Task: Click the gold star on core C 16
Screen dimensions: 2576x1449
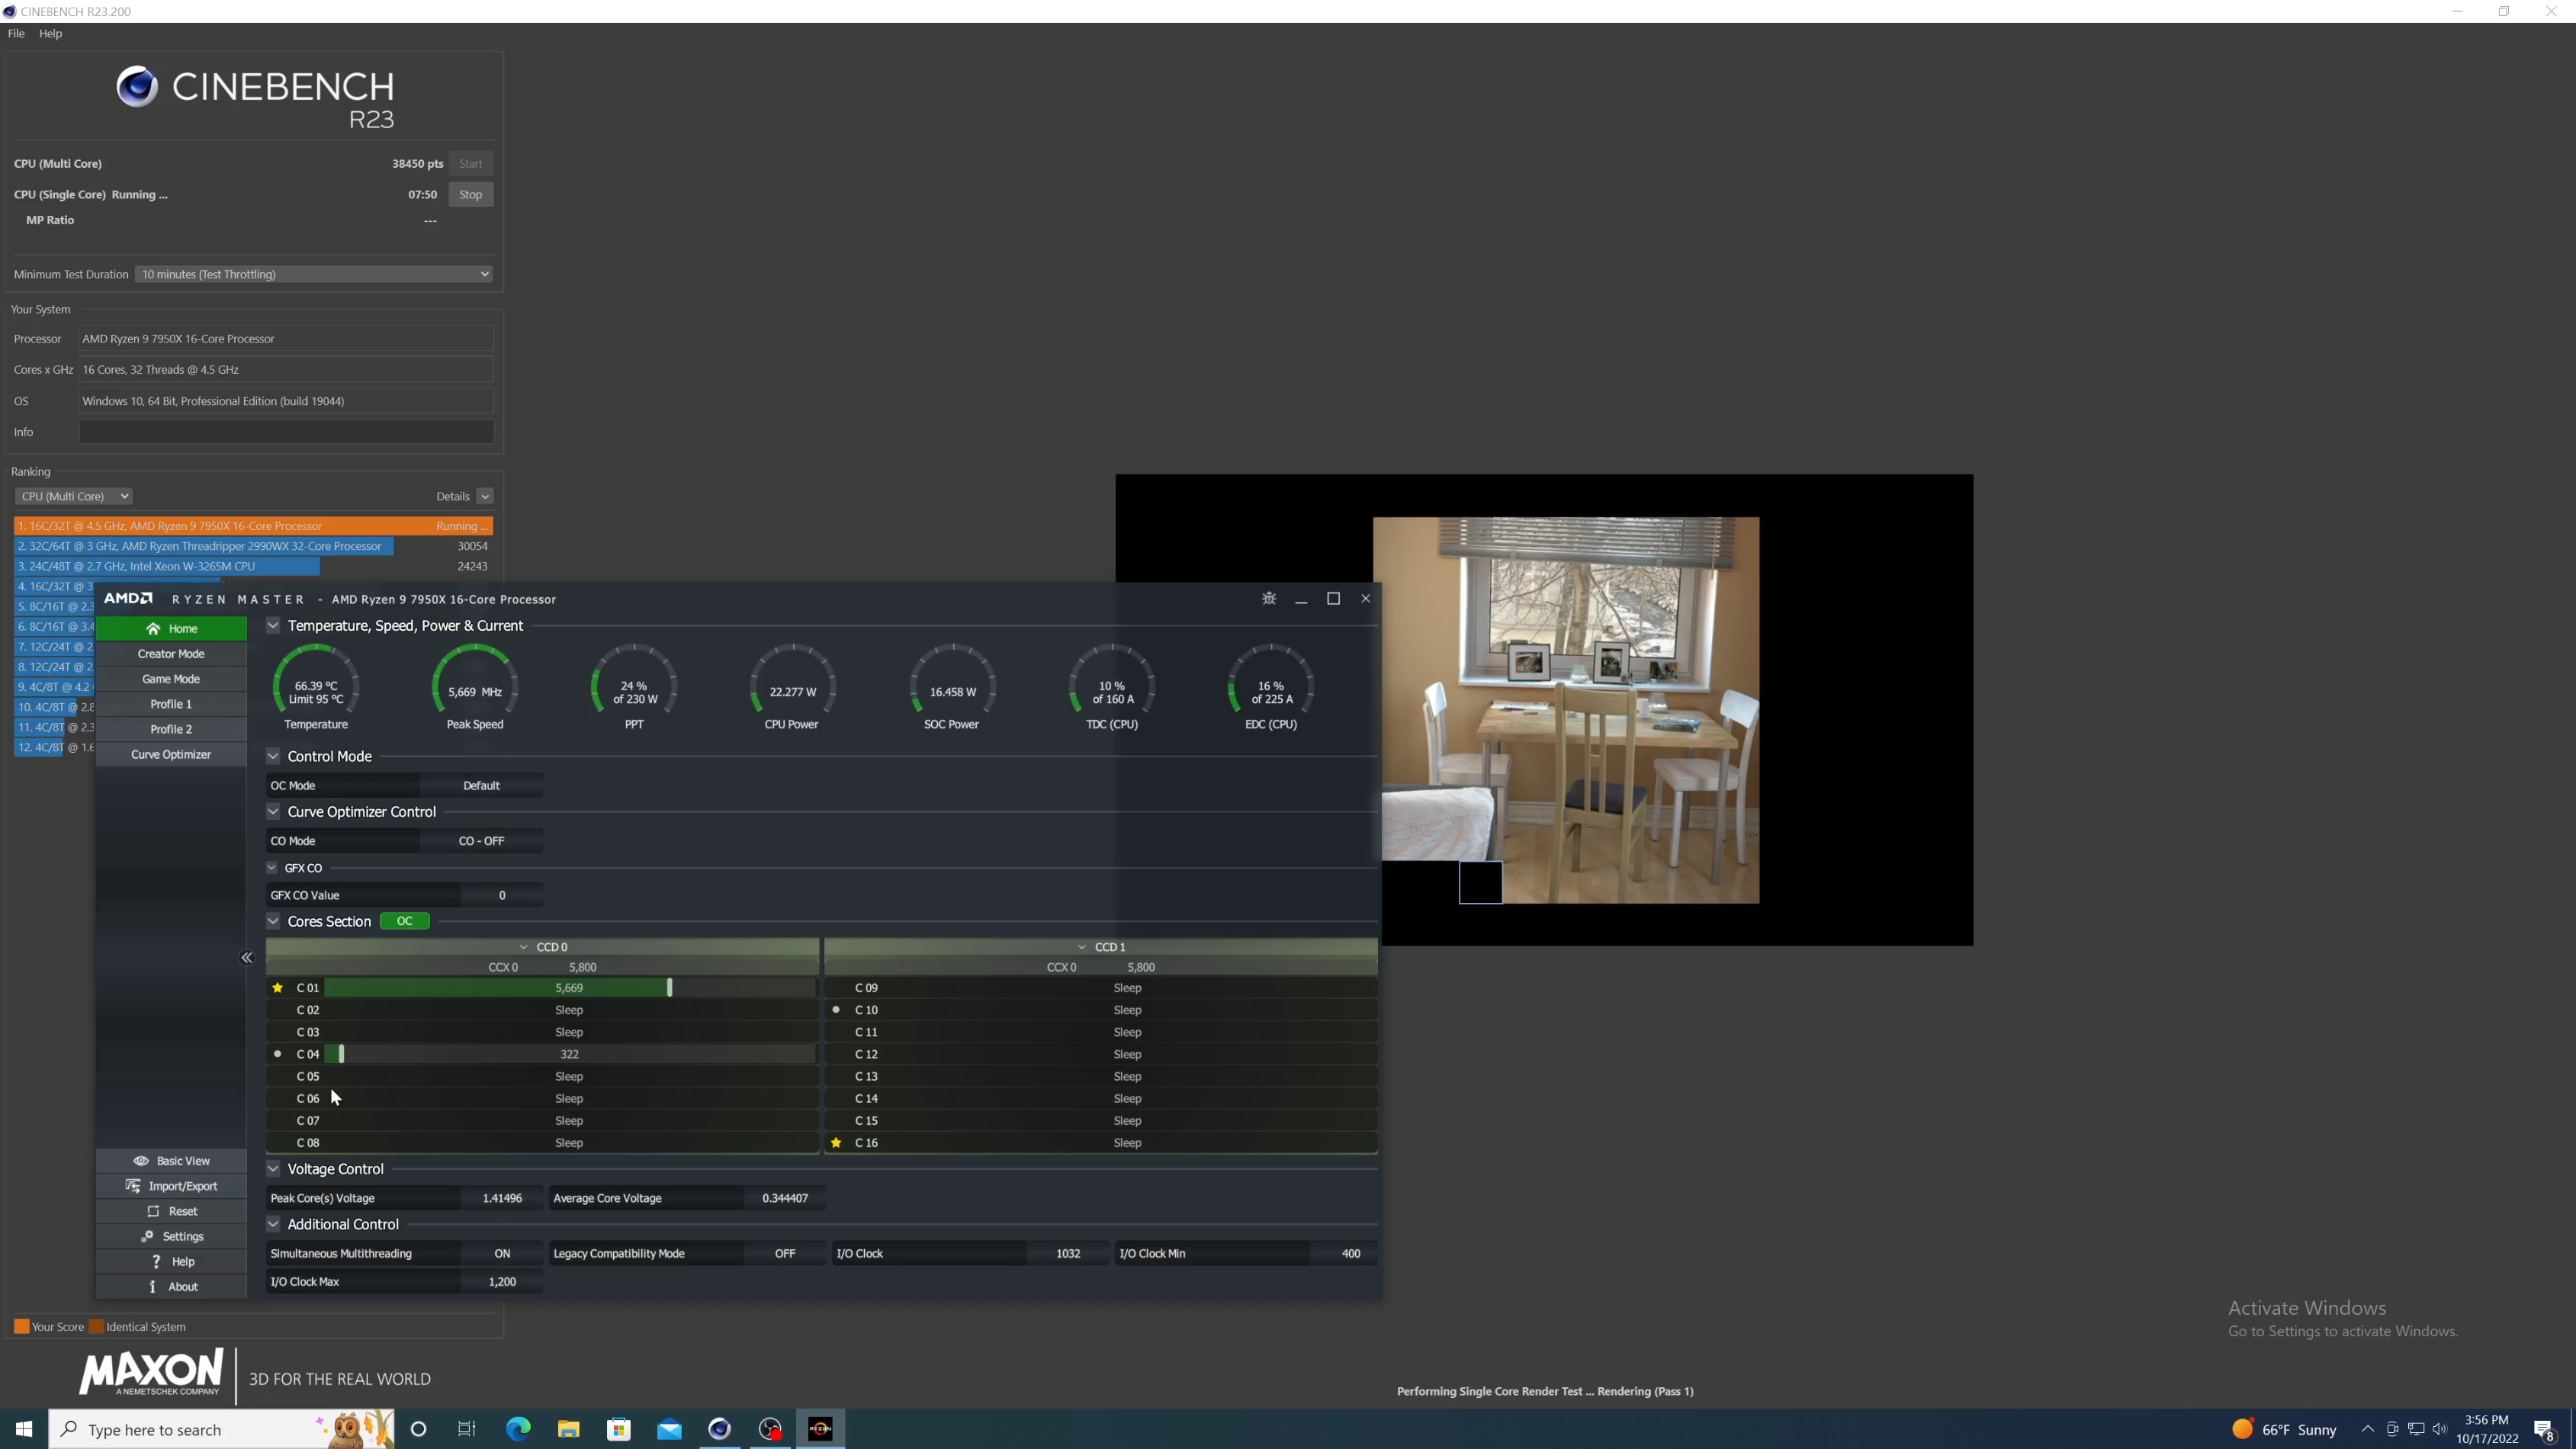Action: [x=836, y=1142]
